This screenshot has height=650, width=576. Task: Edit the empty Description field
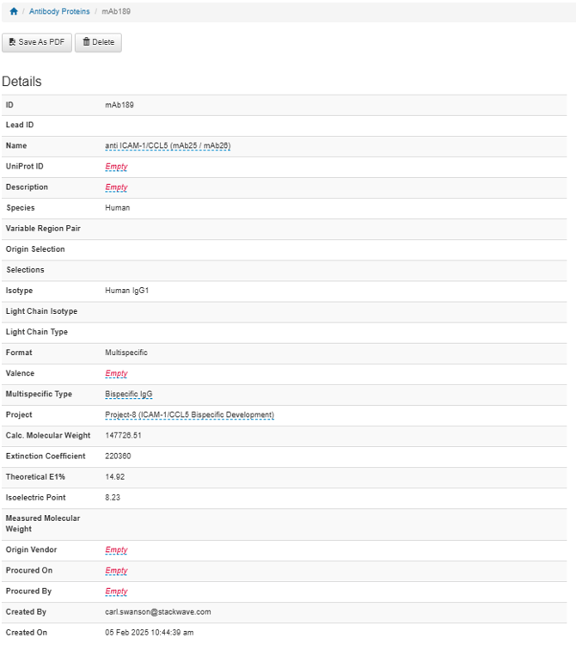click(x=116, y=187)
